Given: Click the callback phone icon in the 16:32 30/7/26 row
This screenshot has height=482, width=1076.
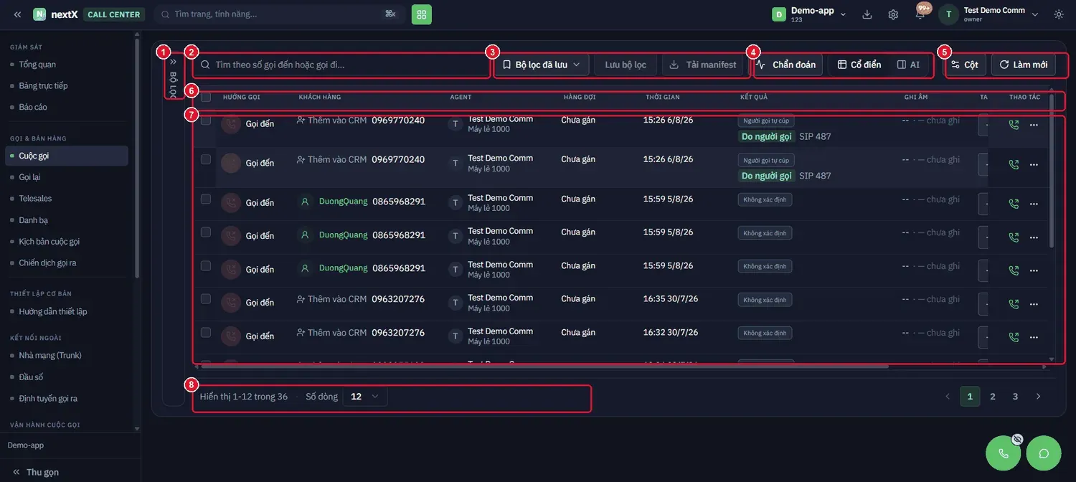Looking at the screenshot, I should 1014,337.
